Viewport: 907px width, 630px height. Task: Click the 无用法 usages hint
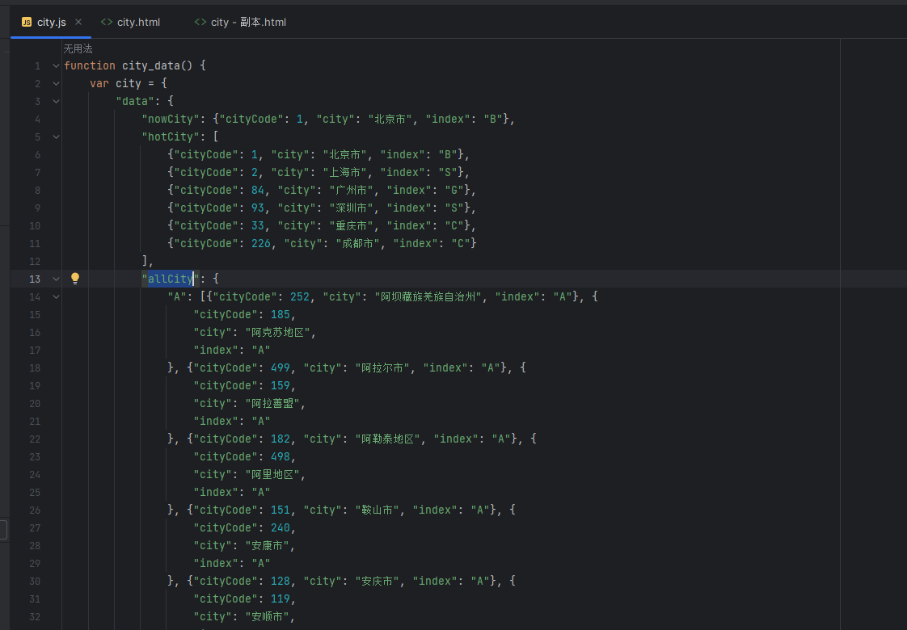(x=78, y=48)
